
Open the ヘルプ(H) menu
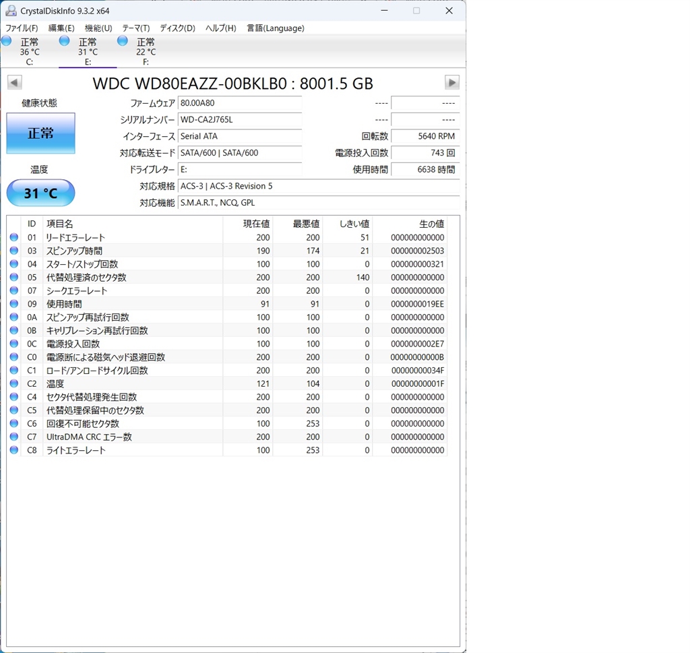tap(220, 28)
